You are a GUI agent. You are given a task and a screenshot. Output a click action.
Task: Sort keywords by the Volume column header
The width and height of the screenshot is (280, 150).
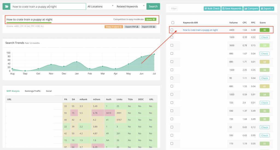click(234, 23)
